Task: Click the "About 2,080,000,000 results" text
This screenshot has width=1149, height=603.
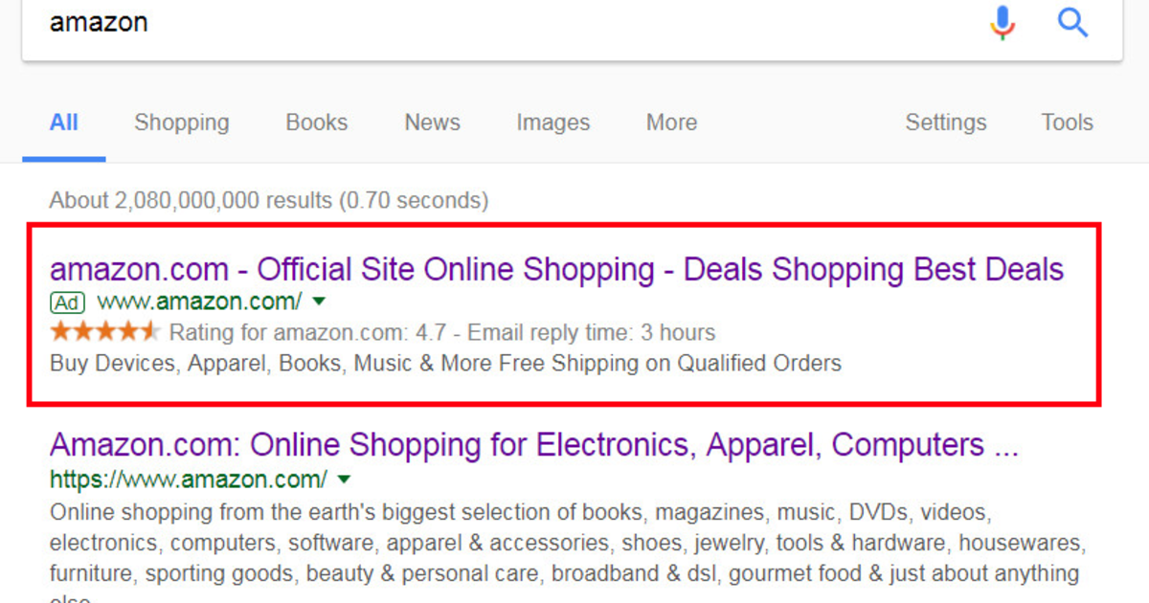Action: tap(268, 201)
